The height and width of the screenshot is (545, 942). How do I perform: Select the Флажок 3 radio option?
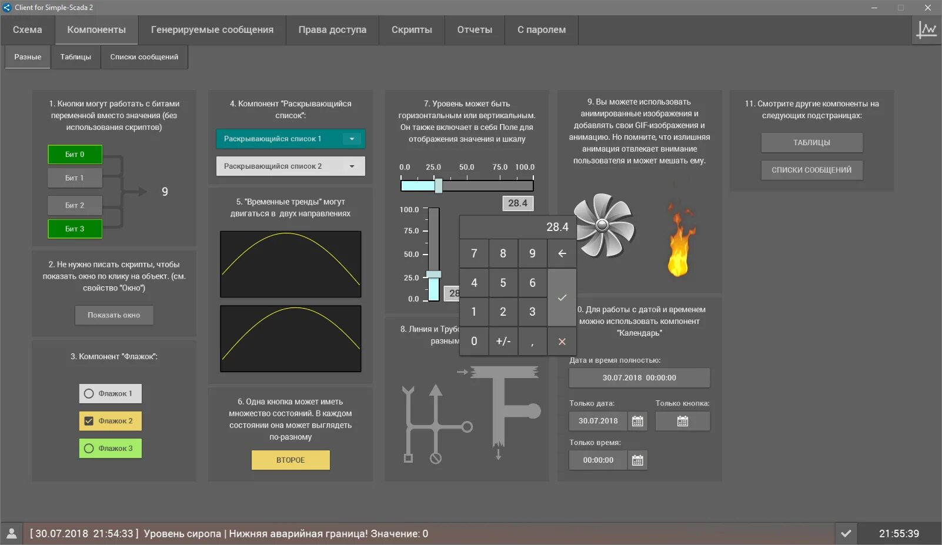tap(111, 448)
